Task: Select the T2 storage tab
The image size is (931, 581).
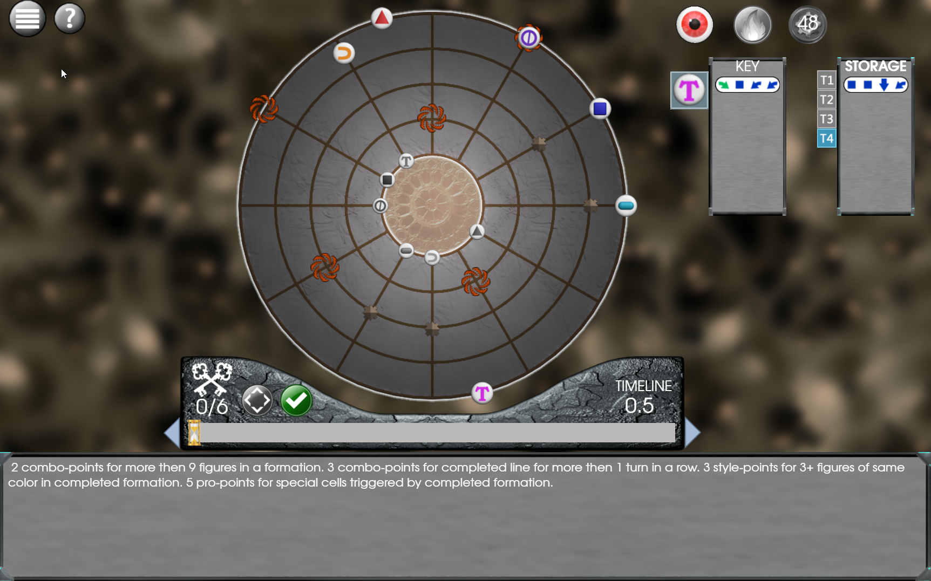Action: (826, 100)
